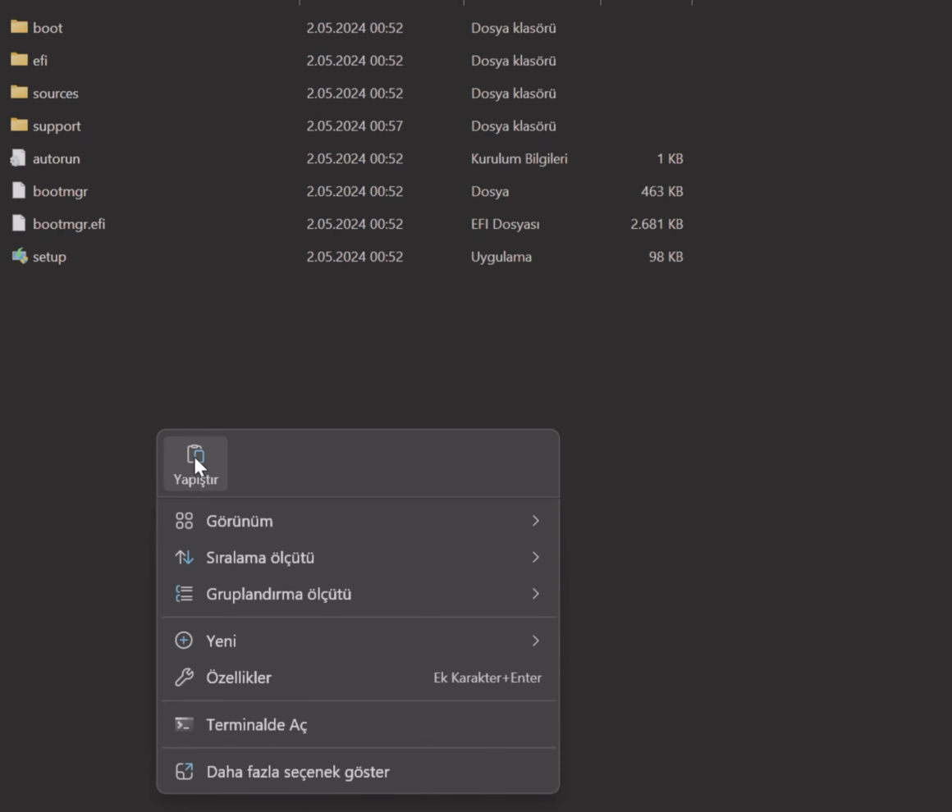Expand the Sıralama ölçütü submenu arrow
Image resolution: width=952 pixels, height=812 pixels.
click(x=535, y=558)
